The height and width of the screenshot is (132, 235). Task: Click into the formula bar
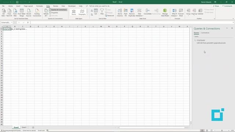pyautogui.click(x=131, y=22)
